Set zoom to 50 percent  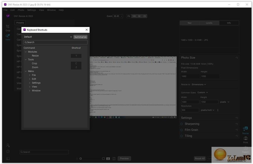139,16
